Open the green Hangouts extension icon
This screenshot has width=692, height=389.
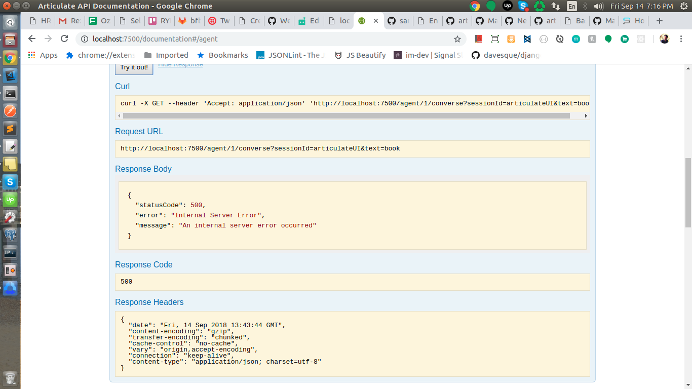click(x=608, y=39)
